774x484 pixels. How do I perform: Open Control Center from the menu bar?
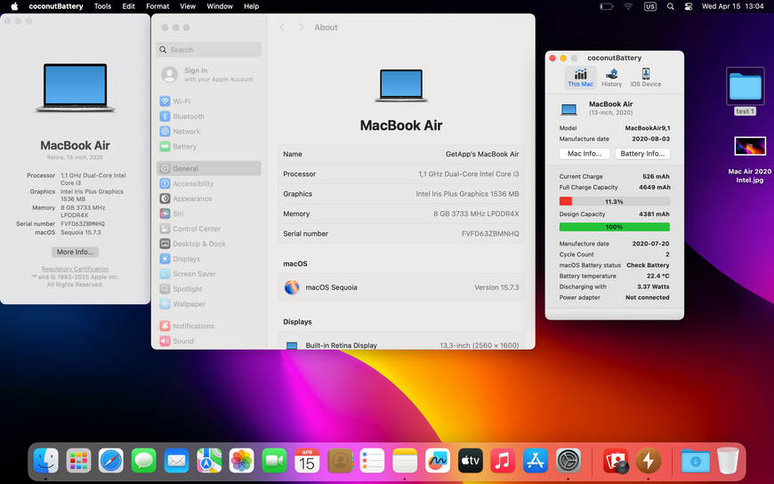[x=689, y=6]
